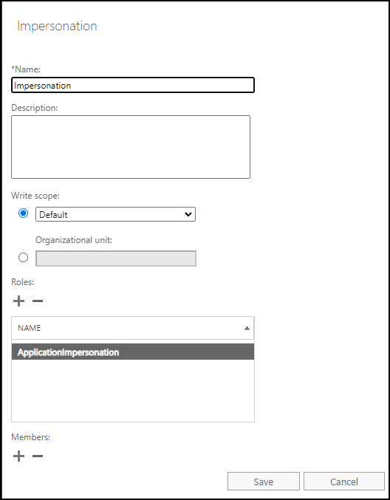Remove a member with Members minus icon
The image size is (390, 500).
[38, 456]
